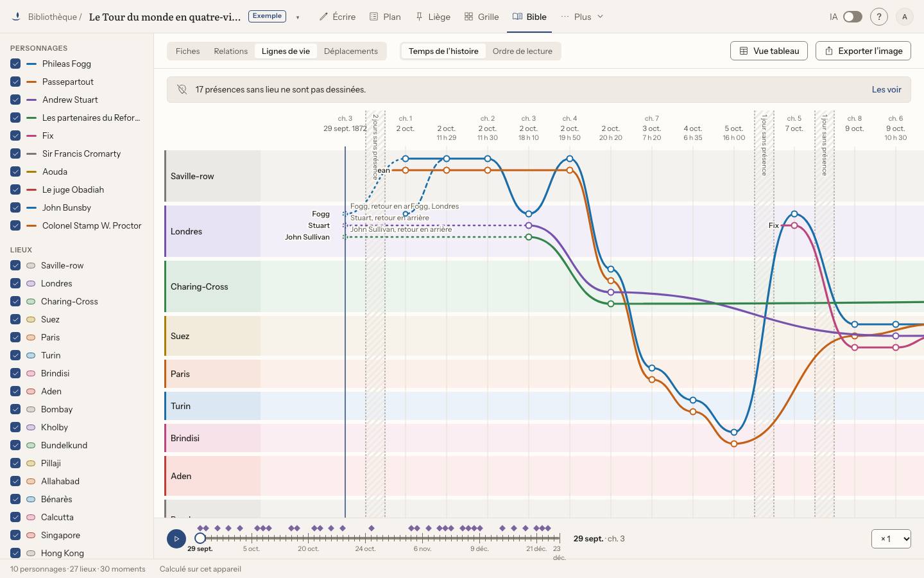Click the Charing-Cross lane label
This screenshot has height=578, width=924.
(199, 286)
